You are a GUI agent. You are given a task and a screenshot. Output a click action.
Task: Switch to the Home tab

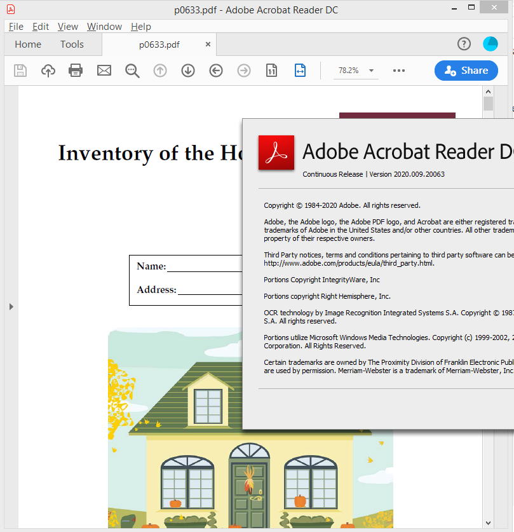point(27,44)
